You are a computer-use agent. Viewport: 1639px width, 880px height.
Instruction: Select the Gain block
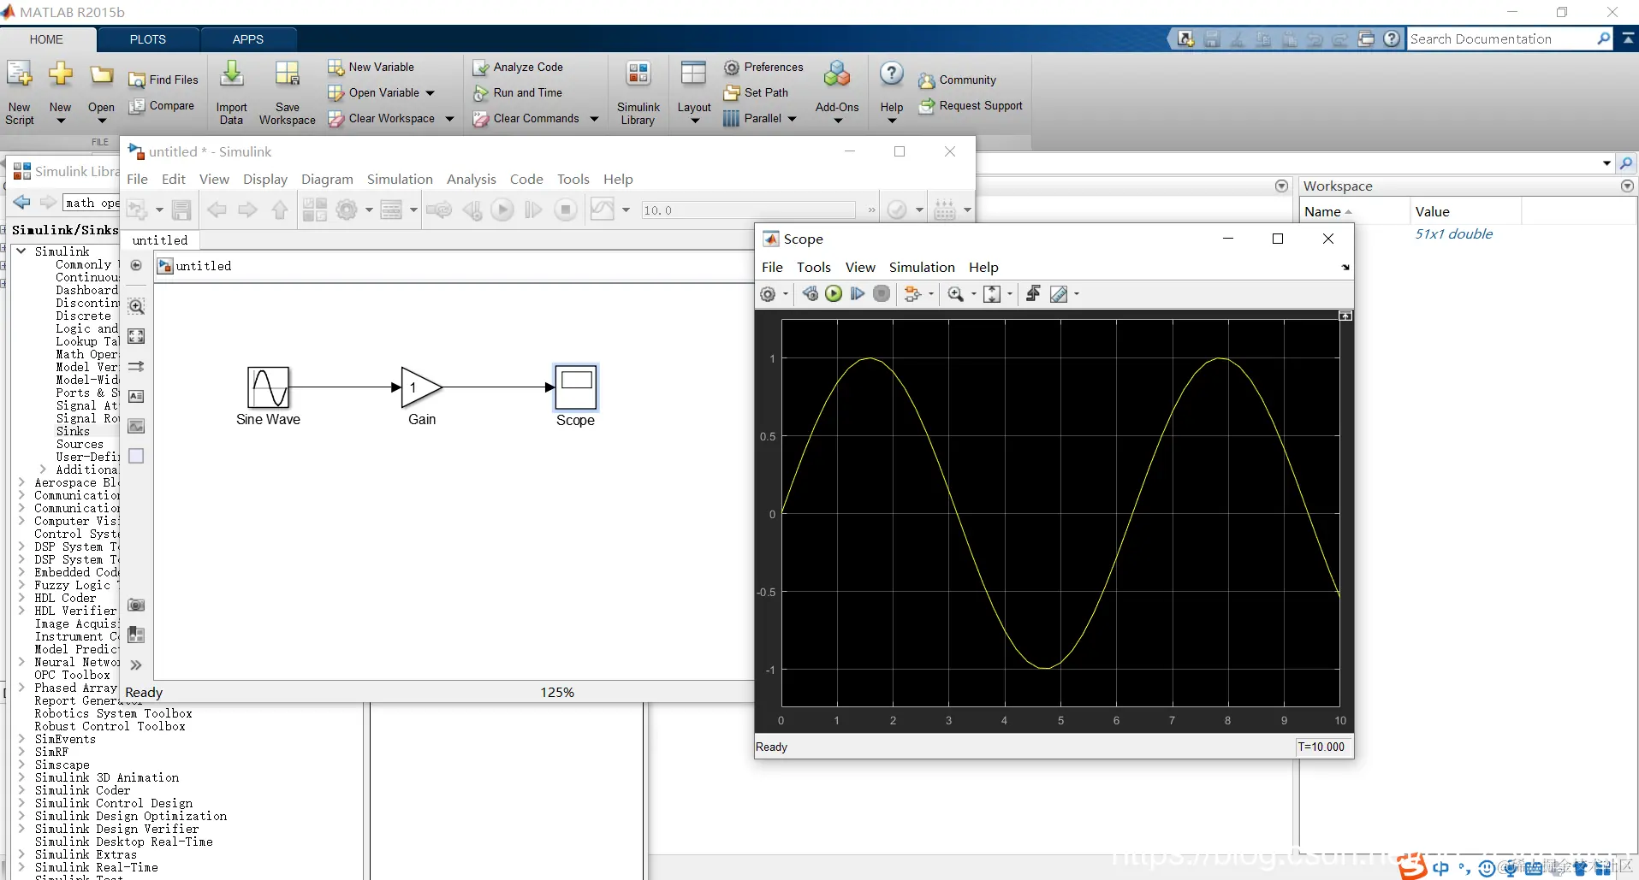[422, 387]
